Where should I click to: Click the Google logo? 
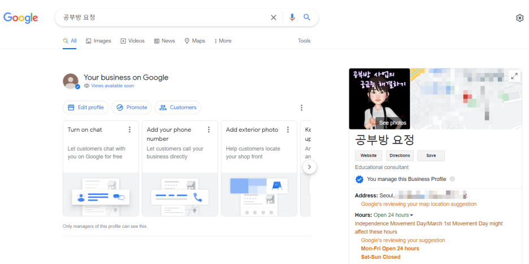[x=20, y=18]
